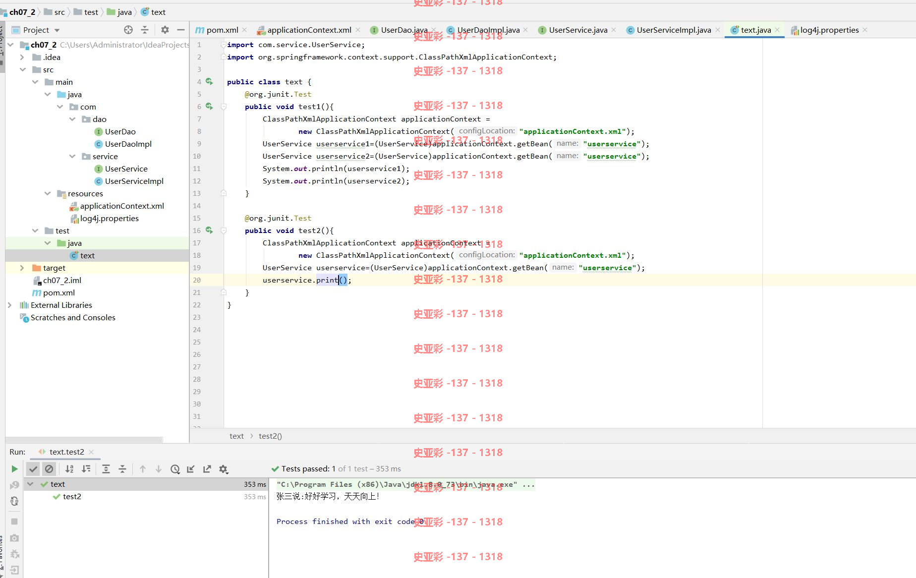Select UserDaoImpl in project tree
Image resolution: width=916 pixels, height=578 pixels.
pos(128,144)
